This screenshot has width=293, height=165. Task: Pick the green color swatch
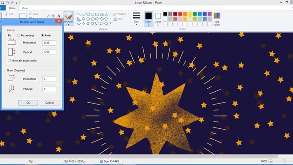point(195,14)
